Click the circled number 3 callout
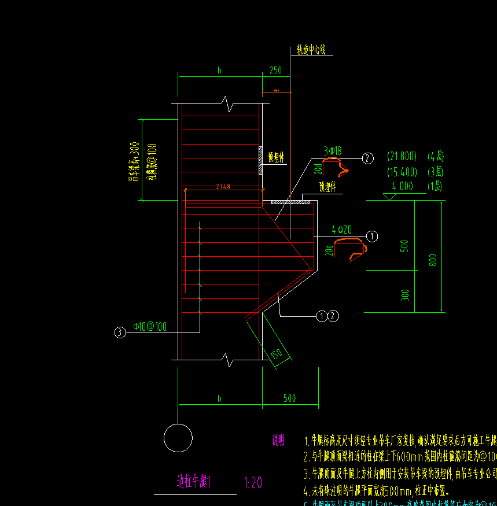This screenshot has width=497, height=506. [x=120, y=333]
